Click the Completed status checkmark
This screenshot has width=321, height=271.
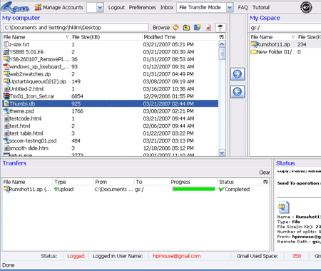tap(222, 189)
